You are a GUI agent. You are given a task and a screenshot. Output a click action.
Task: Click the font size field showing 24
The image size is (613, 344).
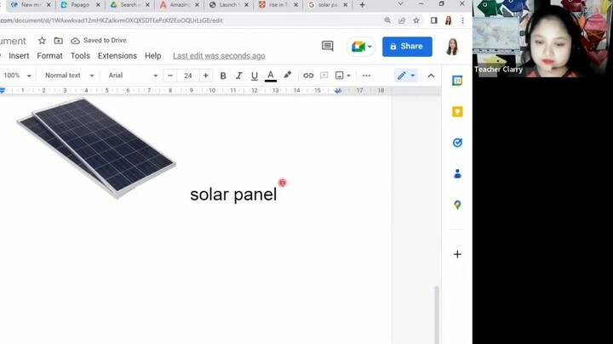pyautogui.click(x=188, y=76)
